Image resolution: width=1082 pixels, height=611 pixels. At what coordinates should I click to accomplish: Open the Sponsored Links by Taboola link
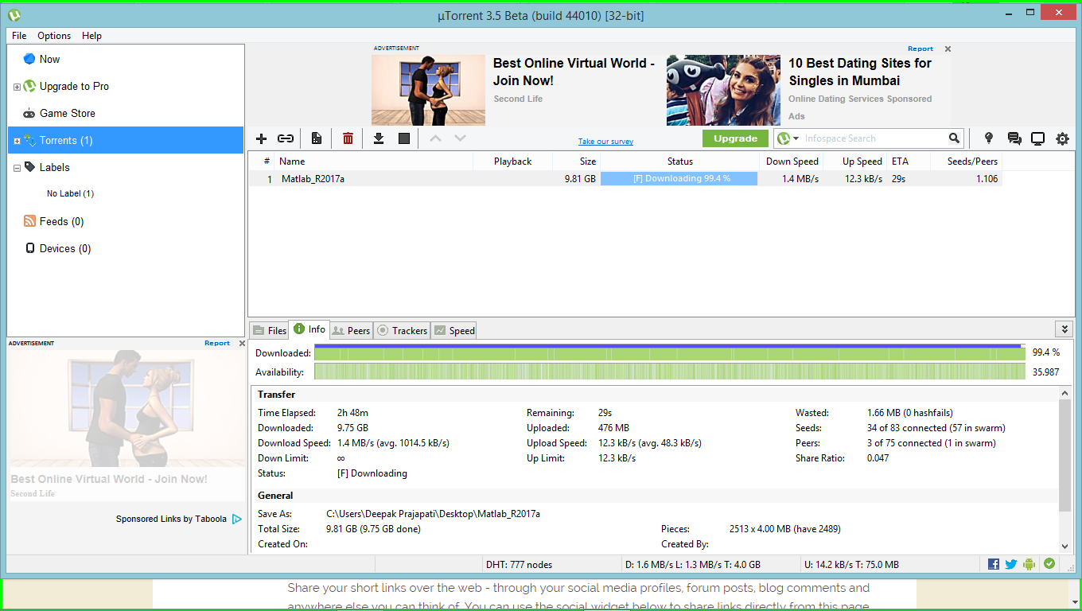(x=171, y=519)
